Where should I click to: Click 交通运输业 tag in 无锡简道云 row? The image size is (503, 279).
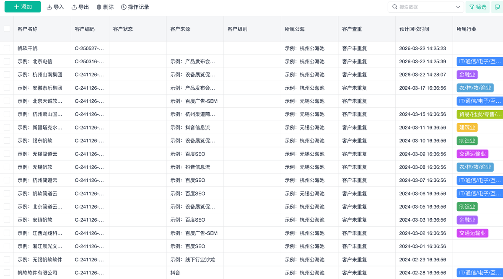tap(472, 154)
